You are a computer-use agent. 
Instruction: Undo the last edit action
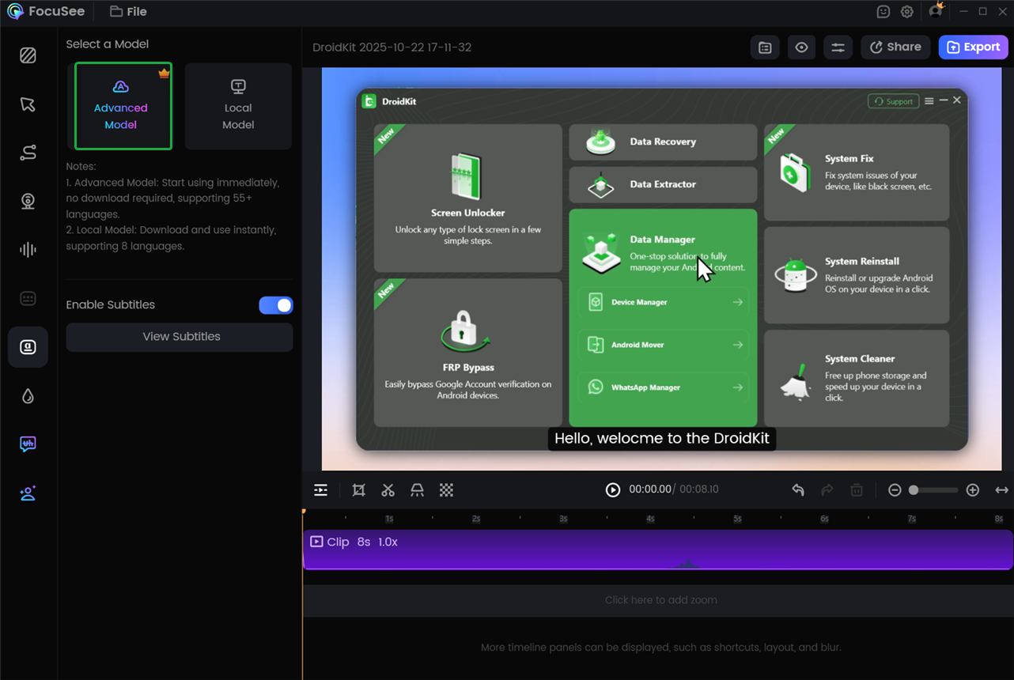pos(798,490)
